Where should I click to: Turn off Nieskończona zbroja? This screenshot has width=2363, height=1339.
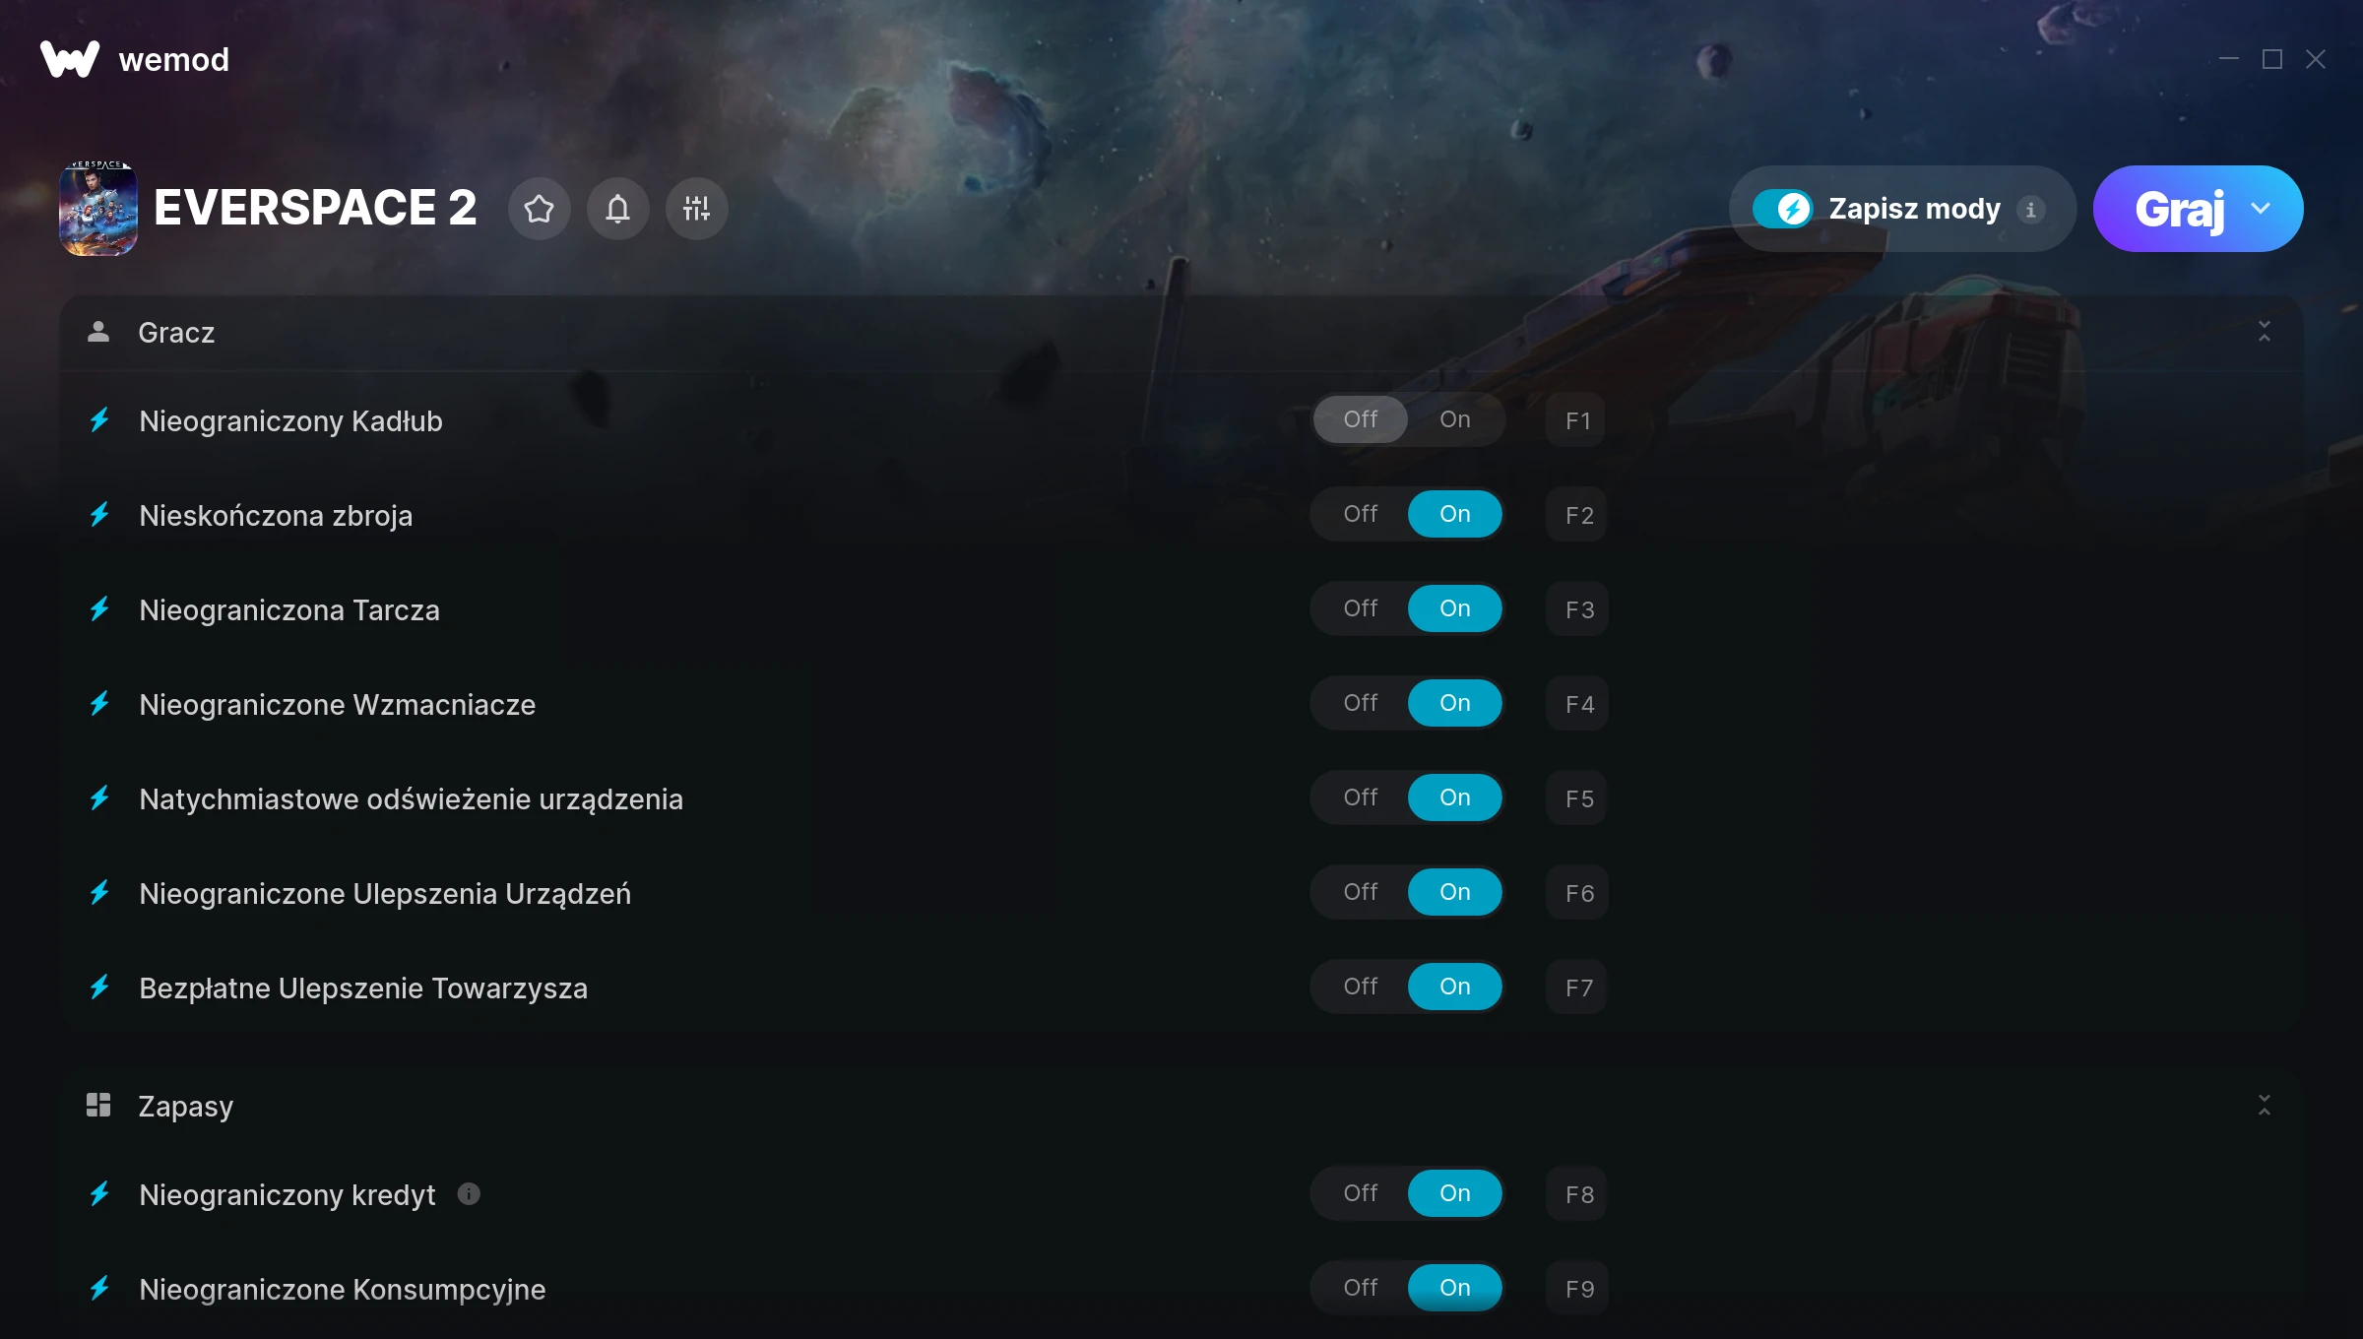click(1360, 514)
